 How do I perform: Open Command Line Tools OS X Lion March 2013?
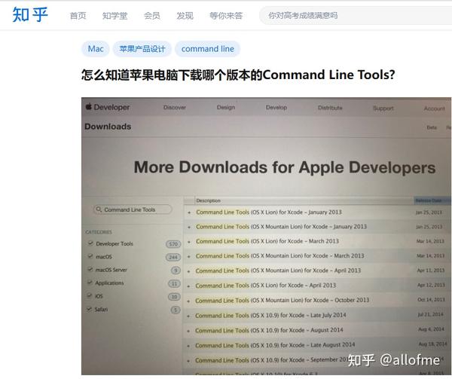[x=267, y=241]
